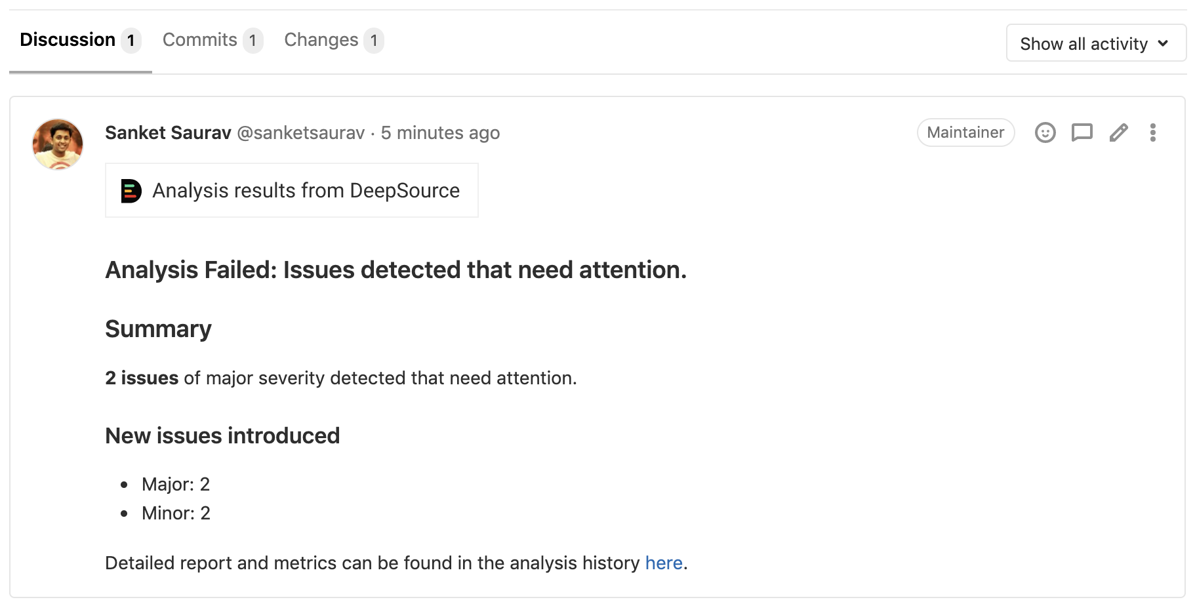This screenshot has height=606, width=1195.
Task: Select the Discussion tab
Action: (68, 39)
